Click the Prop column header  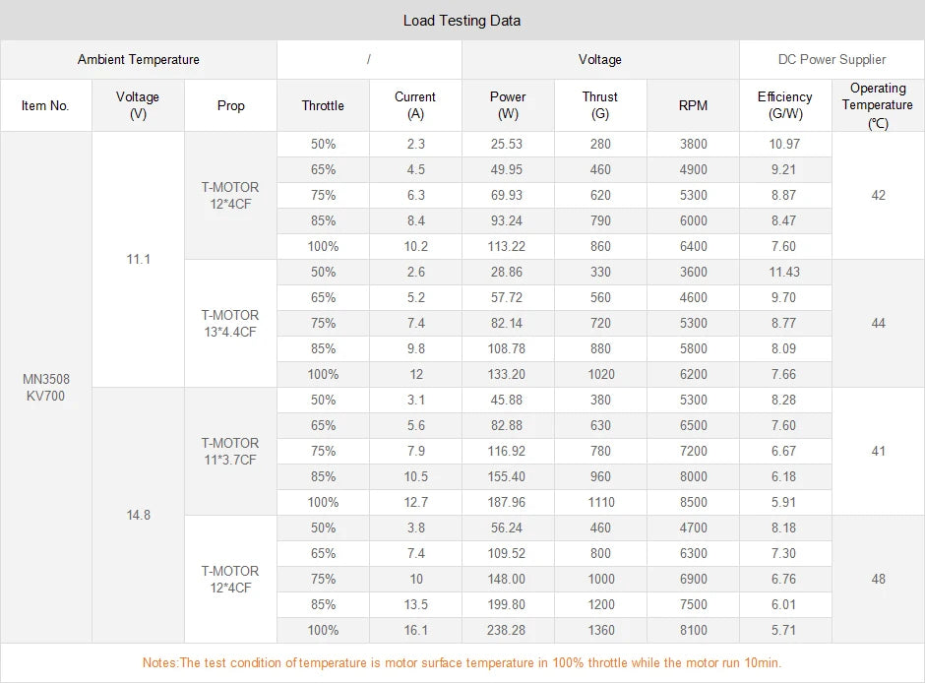pos(231,105)
